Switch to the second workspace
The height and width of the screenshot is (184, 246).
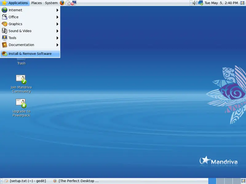pos(220,181)
